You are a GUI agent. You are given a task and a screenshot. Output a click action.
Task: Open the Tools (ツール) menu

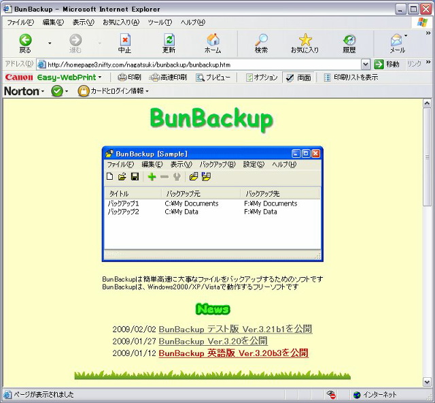coord(160,22)
